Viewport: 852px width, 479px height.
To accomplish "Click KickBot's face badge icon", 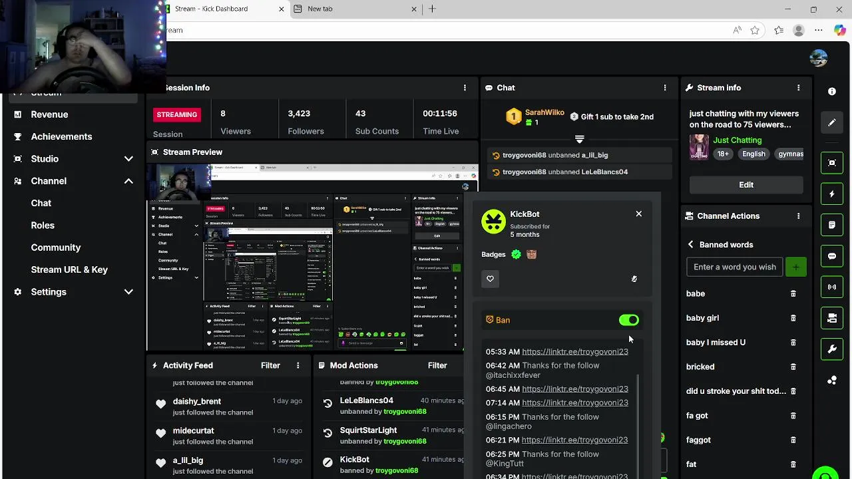I will tap(531, 254).
